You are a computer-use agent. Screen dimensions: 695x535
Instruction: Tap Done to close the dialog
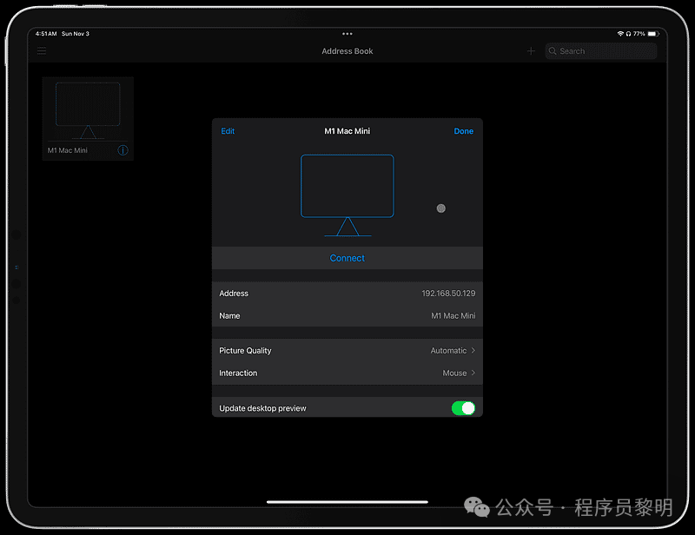click(x=464, y=131)
